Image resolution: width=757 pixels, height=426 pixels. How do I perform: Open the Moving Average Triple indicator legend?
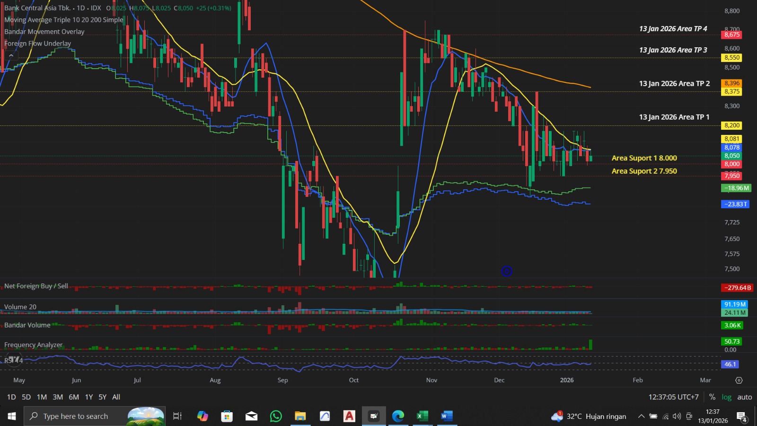[x=63, y=20]
